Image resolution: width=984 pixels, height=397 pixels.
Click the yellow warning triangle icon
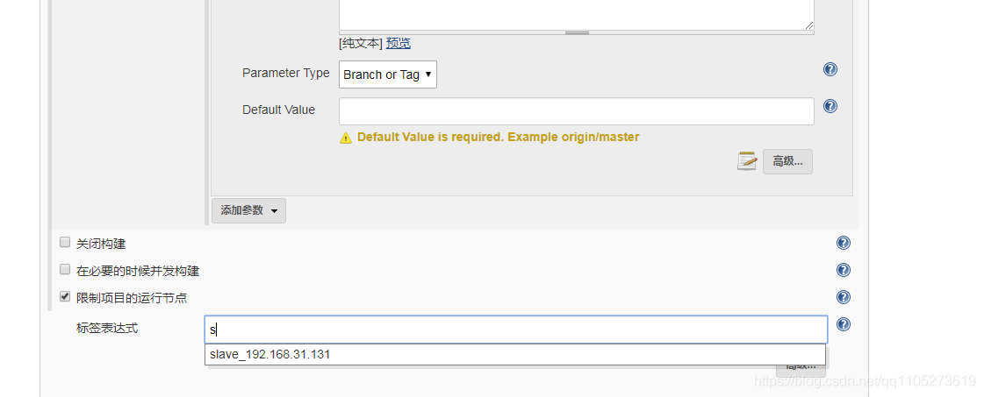coord(346,138)
